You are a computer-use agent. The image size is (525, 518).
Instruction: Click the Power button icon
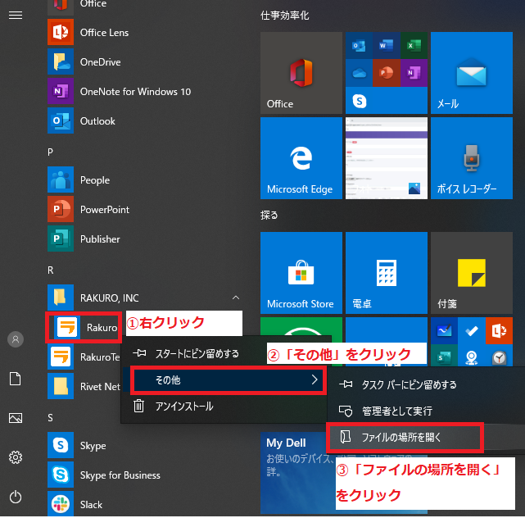16,497
